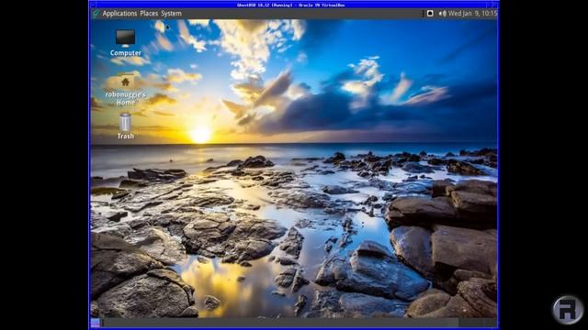Image resolution: width=588 pixels, height=330 pixels.
Task: Click the MATE logo icon beside Applications
Action: (x=96, y=14)
